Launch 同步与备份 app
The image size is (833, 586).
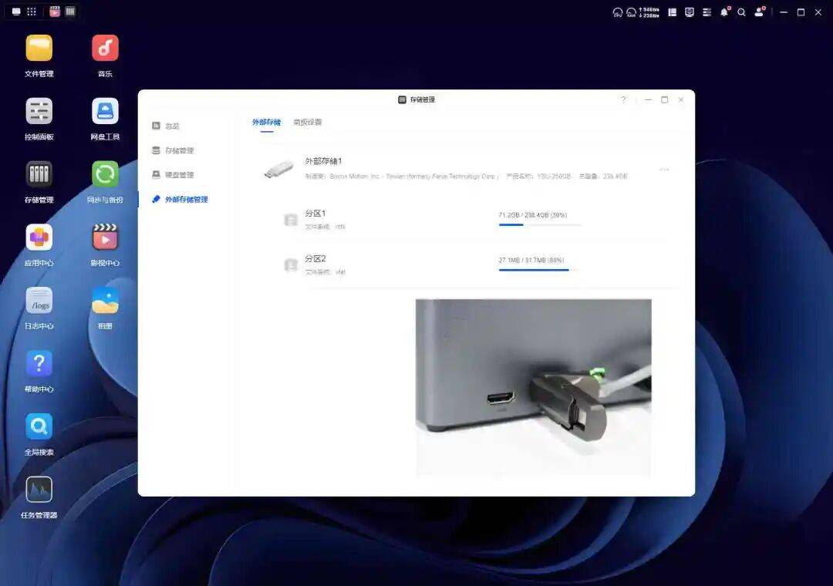[x=105, y=174]
